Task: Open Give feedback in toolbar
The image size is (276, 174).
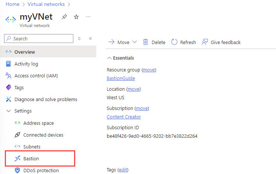Action: click(221, 42)
